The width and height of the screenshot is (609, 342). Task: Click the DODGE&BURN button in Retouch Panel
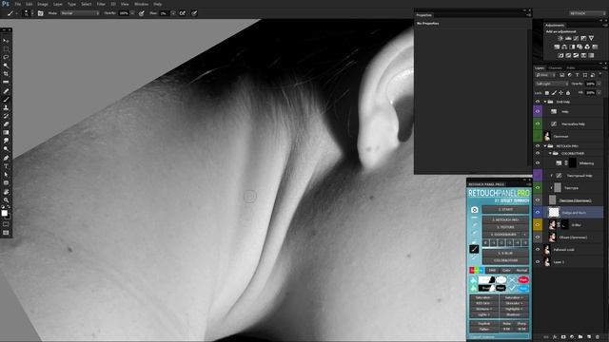pos(503,235)
